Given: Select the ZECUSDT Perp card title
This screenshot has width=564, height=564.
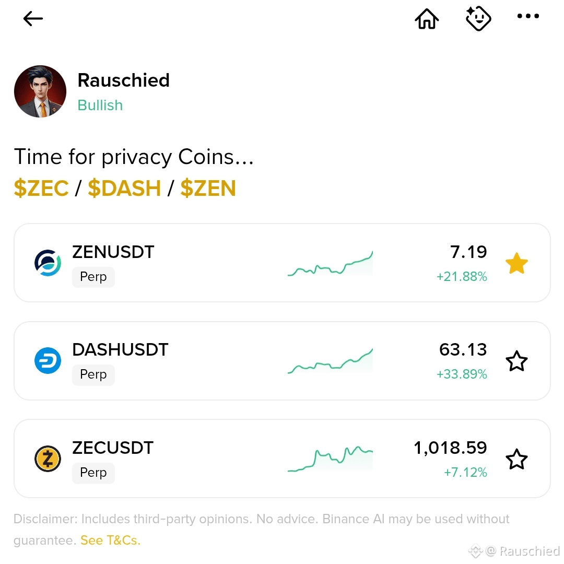Looking at the screenshot, I should pyautogui.click(x=113, y=448).
